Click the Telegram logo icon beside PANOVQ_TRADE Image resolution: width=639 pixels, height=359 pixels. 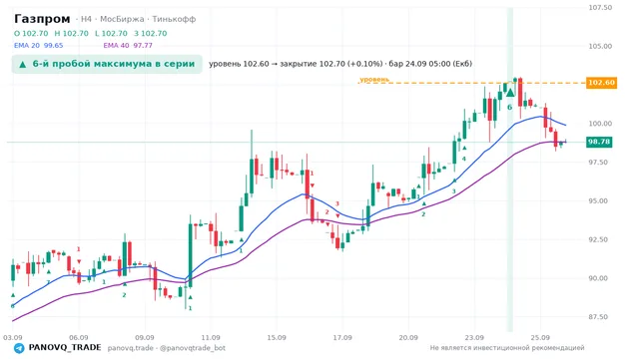(19, 348)
